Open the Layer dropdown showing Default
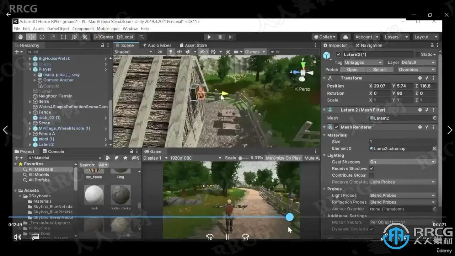 click(418, 63)
